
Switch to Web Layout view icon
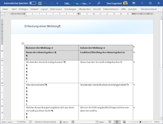(x=124, y=122)
